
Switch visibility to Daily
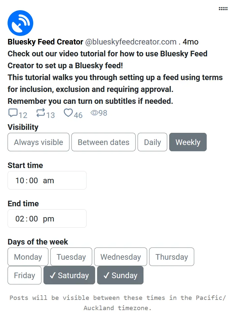point(152,142)
